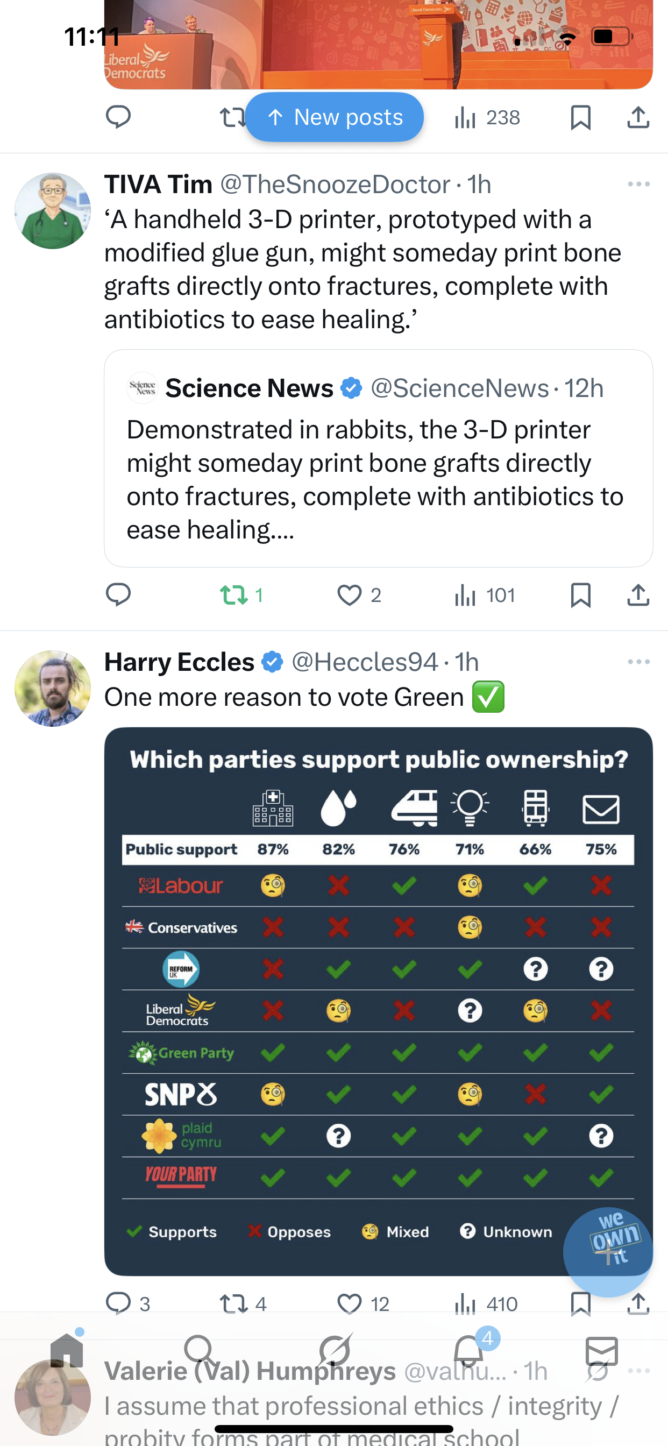This screenshot has width=668, height=1446.
Task: Tap the New posts button
Action: click(x=335, y=117)
